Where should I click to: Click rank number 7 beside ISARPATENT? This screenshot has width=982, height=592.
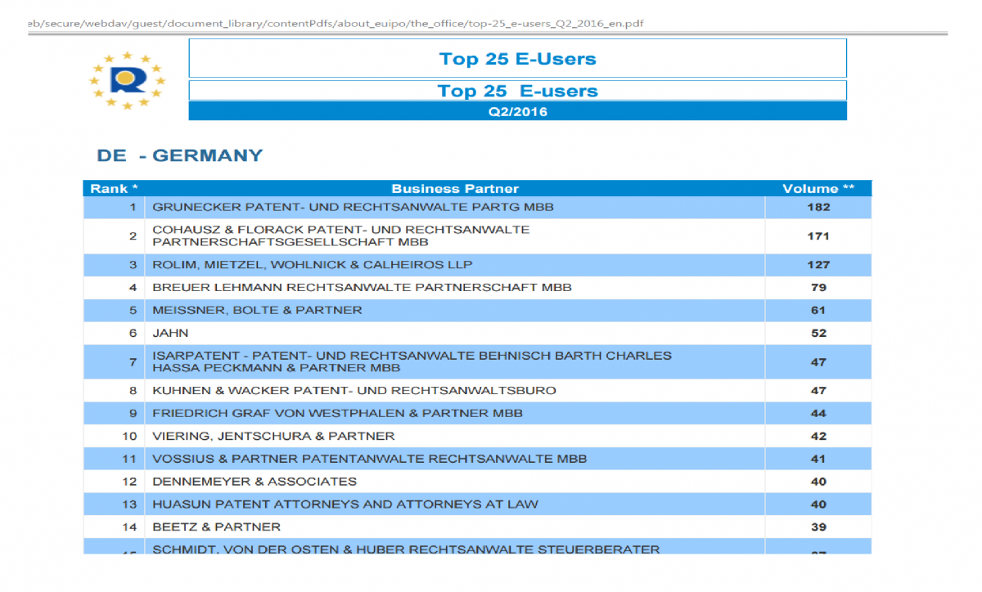point(133,361)
